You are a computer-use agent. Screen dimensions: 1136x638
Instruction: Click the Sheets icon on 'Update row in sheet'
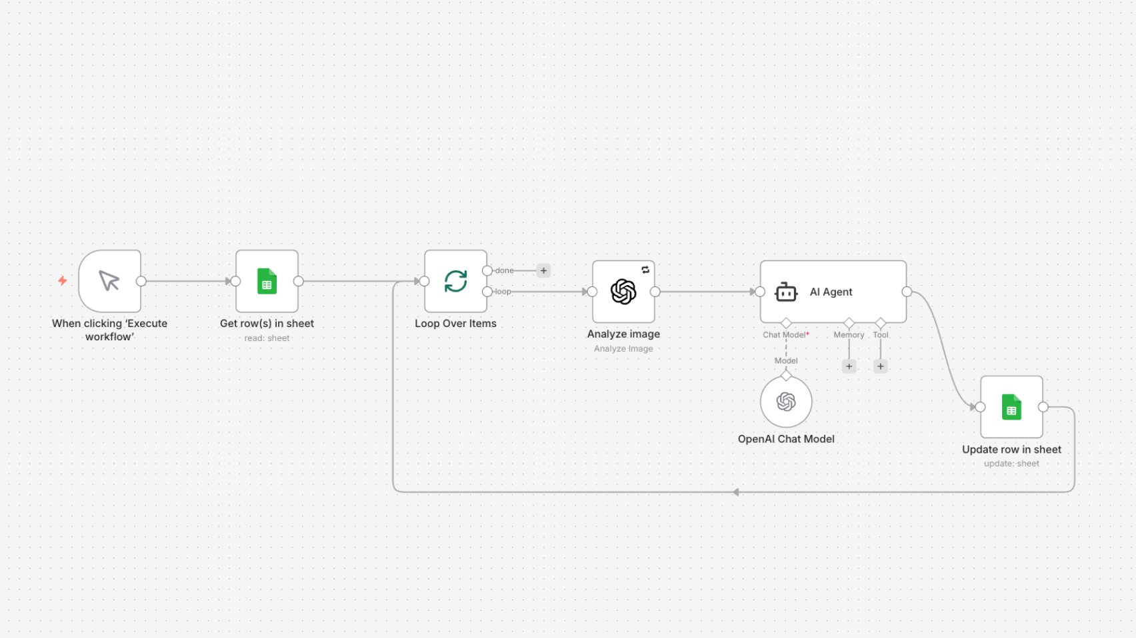(1011, 407)
